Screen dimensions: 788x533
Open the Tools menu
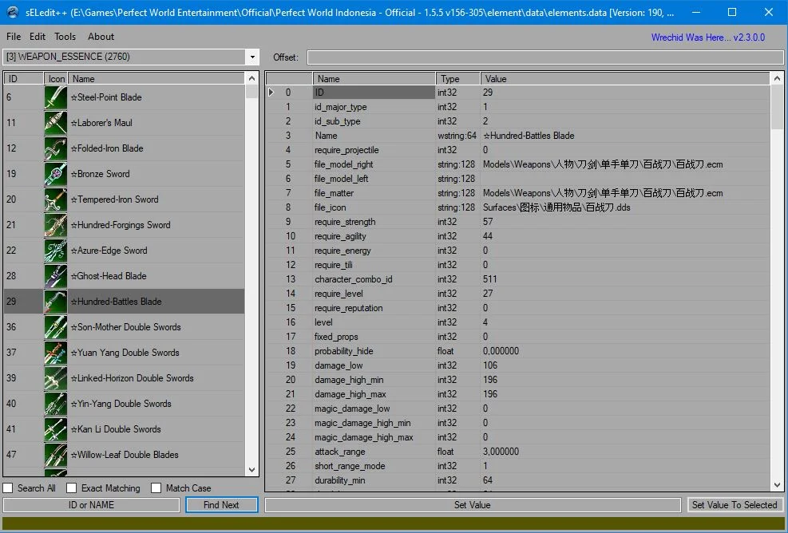[65, 37]
